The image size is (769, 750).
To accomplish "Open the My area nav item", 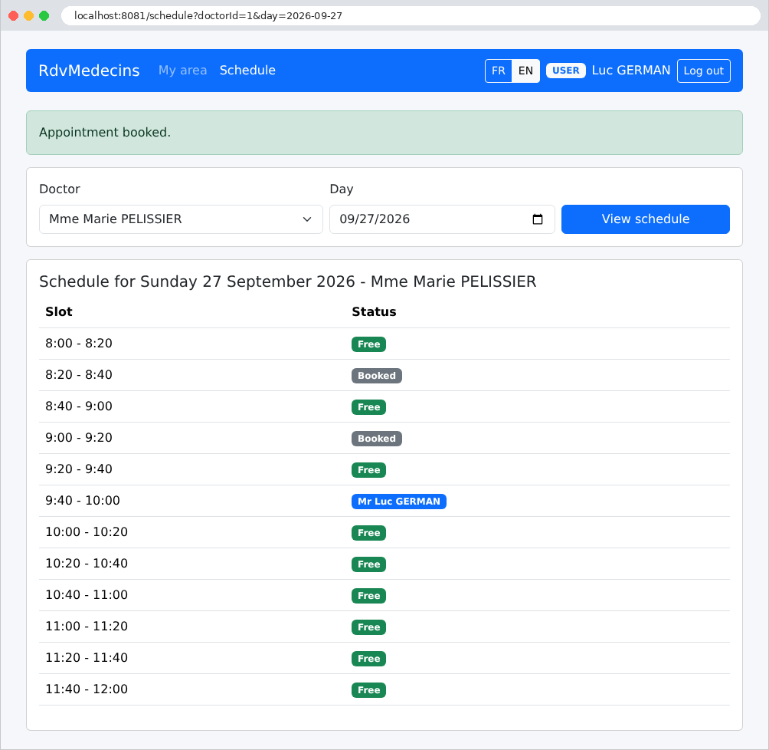I will 182,71.
